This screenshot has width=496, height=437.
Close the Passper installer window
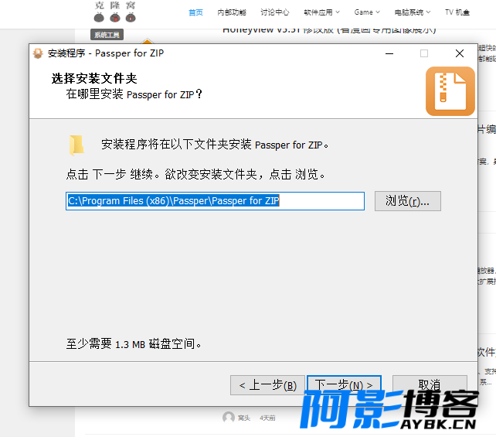pos(460,53)
